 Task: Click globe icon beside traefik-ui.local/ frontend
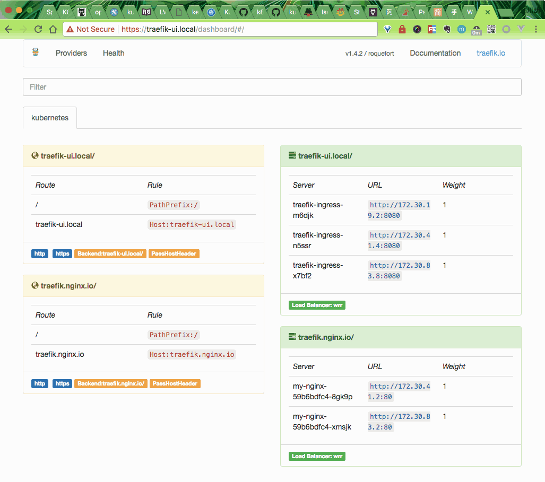click(x=34, y=155)
